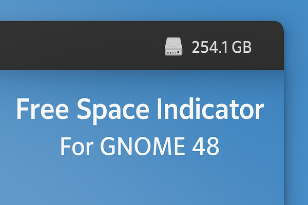Open the 254.1 GB free space indicator

208,47
